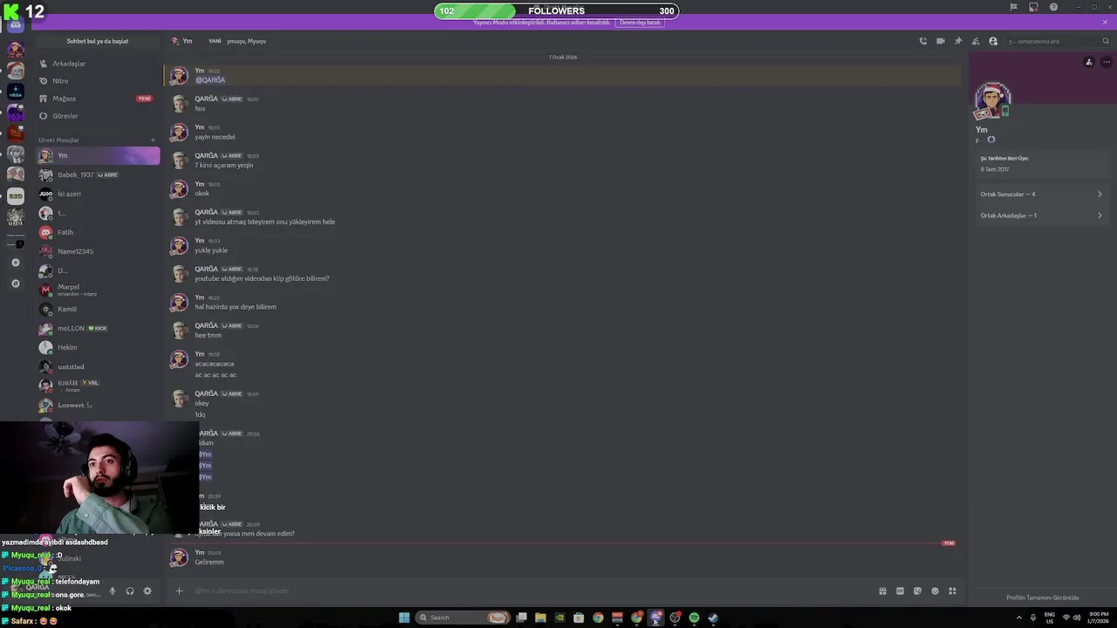
Task: Open Profilin Tamamını Görüntüle link
Action: point(1042,597)
